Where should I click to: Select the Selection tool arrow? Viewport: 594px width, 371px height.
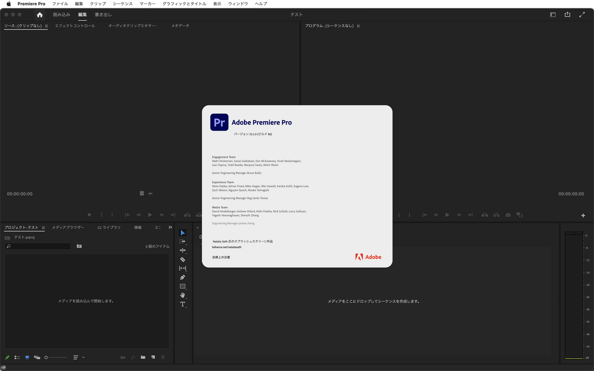pyautogui.click(x=183, y=232)
